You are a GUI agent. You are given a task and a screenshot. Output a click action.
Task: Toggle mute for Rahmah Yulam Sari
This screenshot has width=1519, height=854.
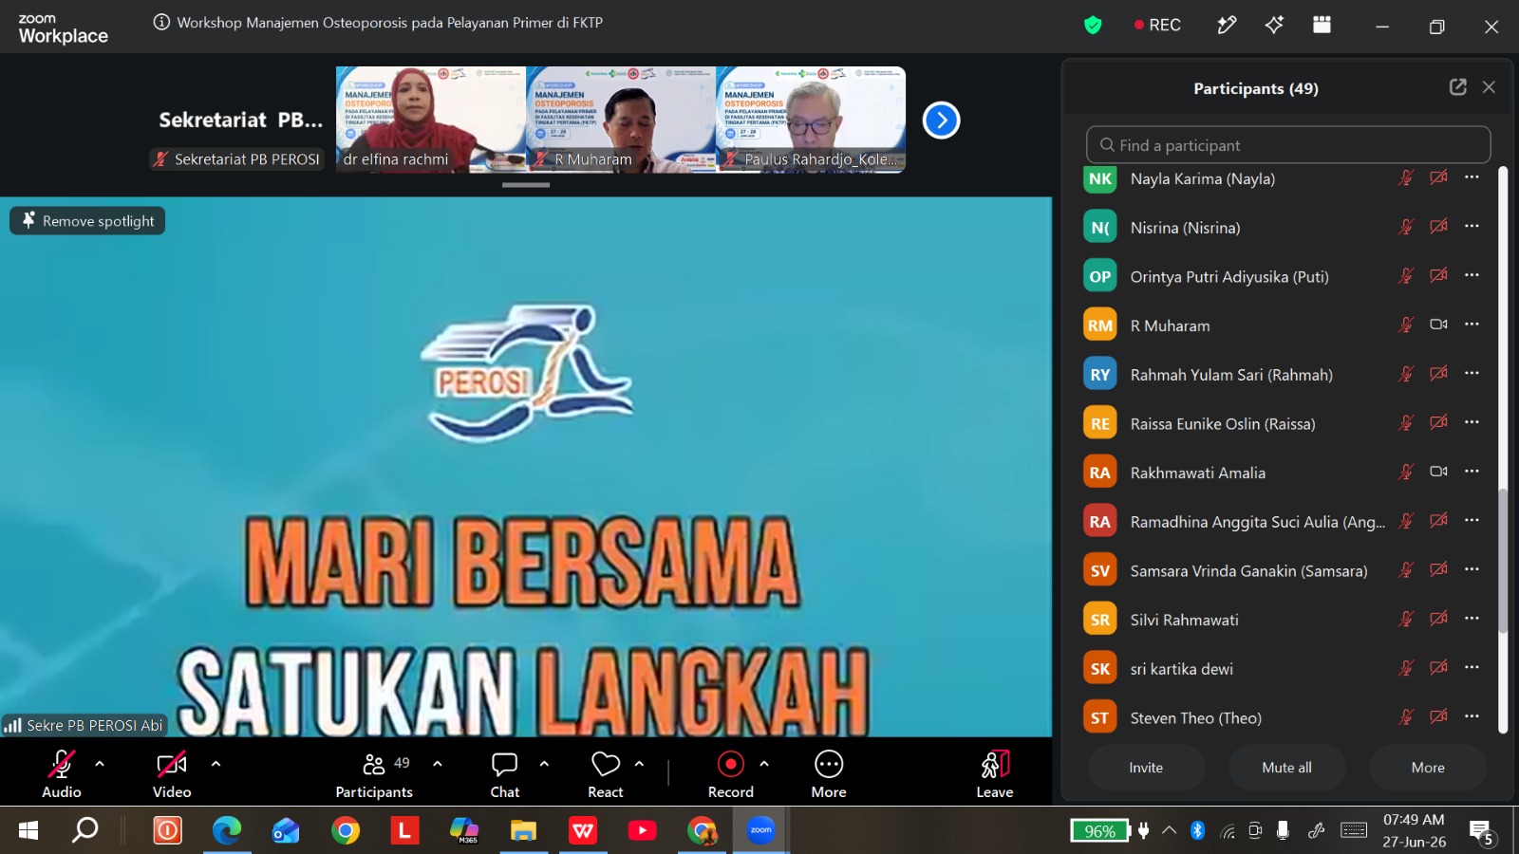pos(1406,374)
